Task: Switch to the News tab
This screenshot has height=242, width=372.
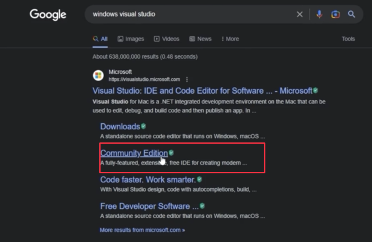Action: [200, 39]
